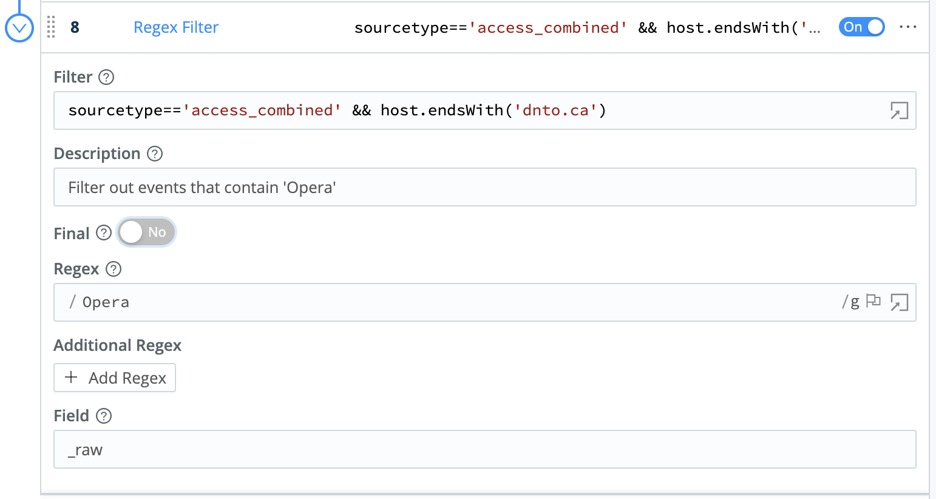
Task: Open the function options ellipsis menu
Action: (x=908, y=27)
